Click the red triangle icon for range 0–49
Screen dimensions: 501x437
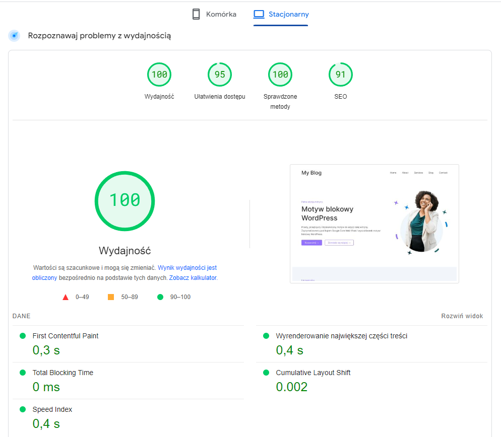coord(65,297)
